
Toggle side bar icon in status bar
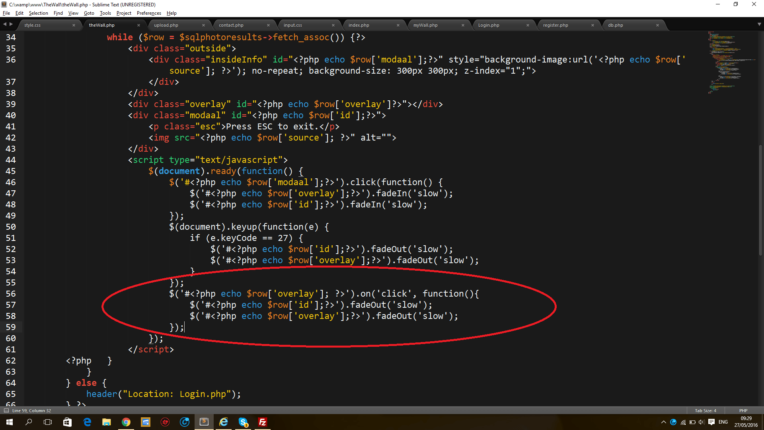pyautogui.click(x=6, y=410)
